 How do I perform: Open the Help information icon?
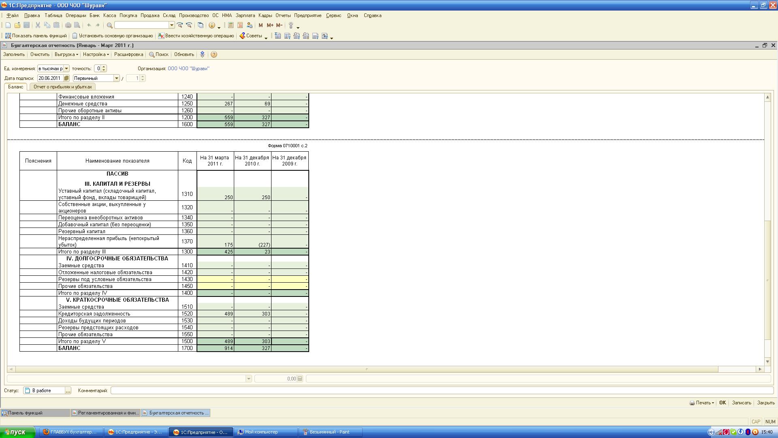pyautogui.click(x=212, y=25)
